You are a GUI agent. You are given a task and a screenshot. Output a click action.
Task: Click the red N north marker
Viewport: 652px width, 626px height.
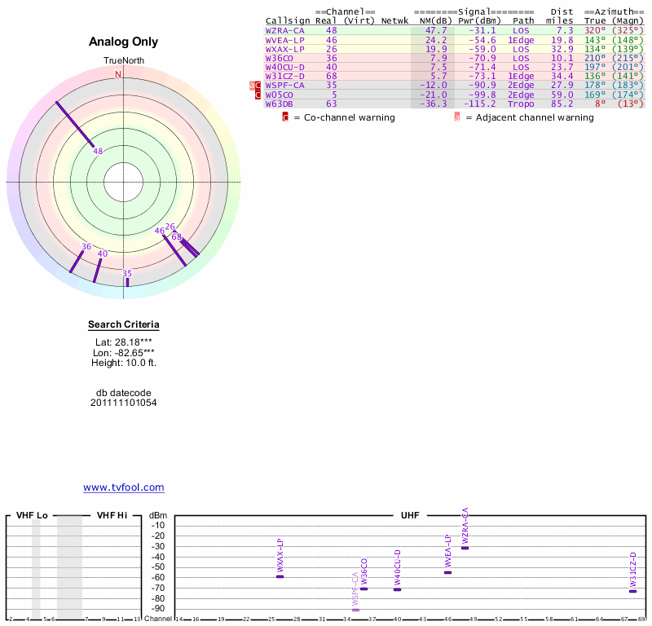(118, 75)
